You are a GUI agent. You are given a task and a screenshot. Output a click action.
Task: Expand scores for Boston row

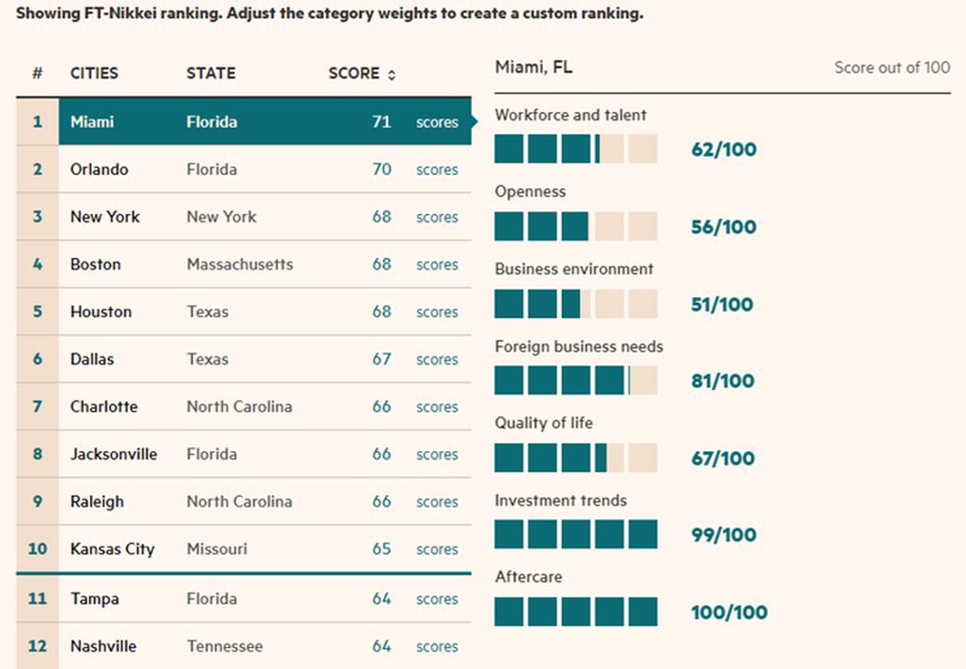tap(437, 265)
